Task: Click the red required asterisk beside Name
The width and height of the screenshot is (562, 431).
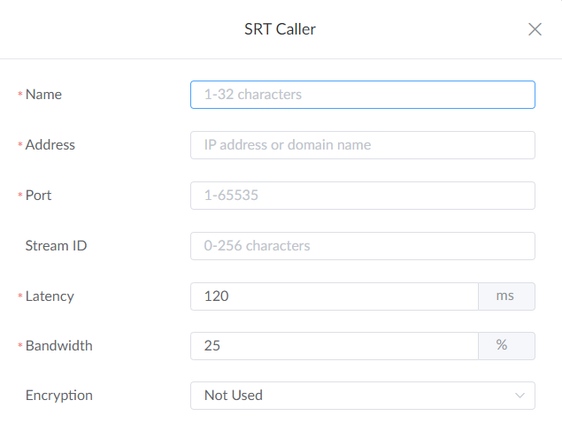Action: [19, 96]
